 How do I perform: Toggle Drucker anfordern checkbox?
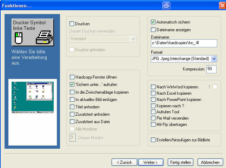(72, 50)
